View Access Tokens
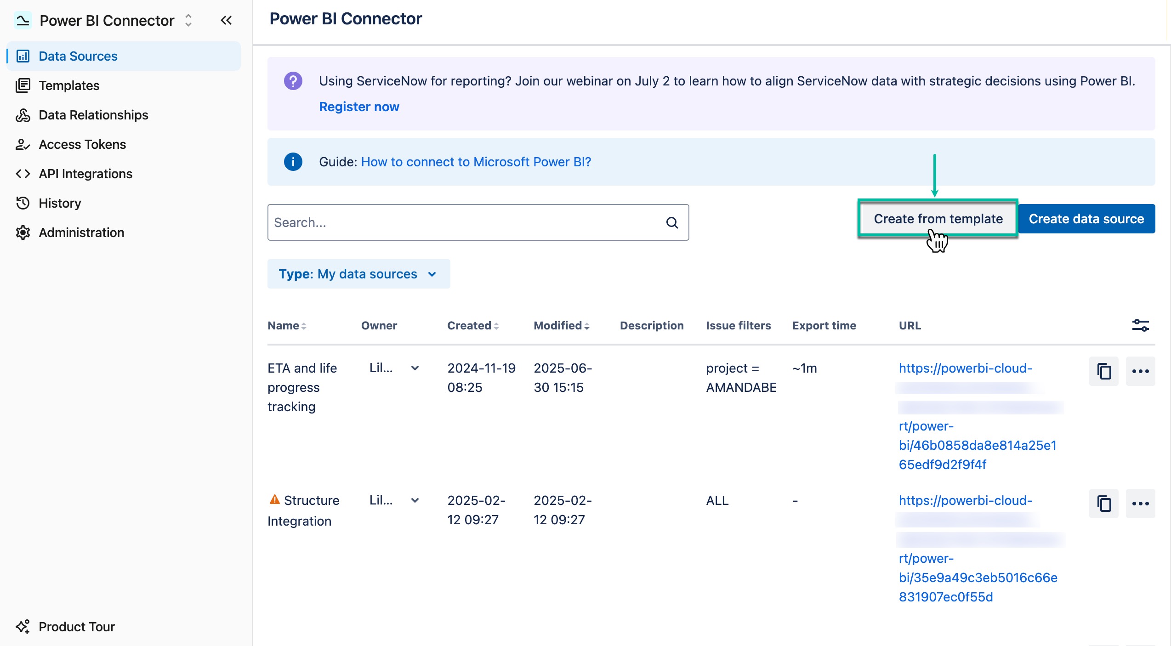The height and width of the screenshot is (646, 1171). pyautogui.click(x=82, y=144)
